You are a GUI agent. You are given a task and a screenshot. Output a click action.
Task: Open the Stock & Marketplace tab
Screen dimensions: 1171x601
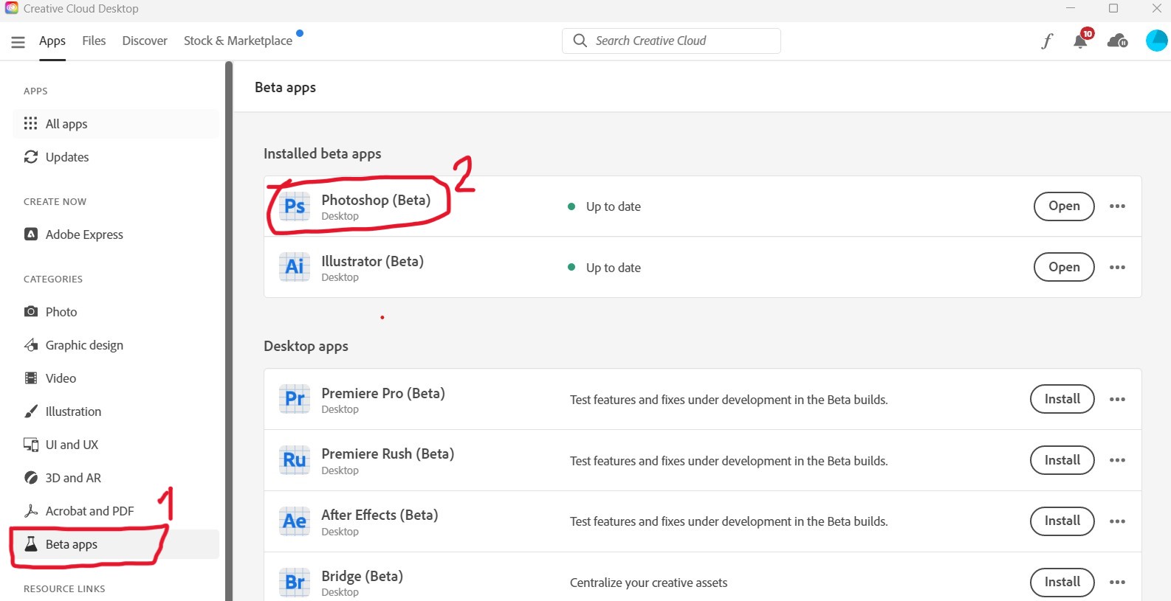(238, 41)
